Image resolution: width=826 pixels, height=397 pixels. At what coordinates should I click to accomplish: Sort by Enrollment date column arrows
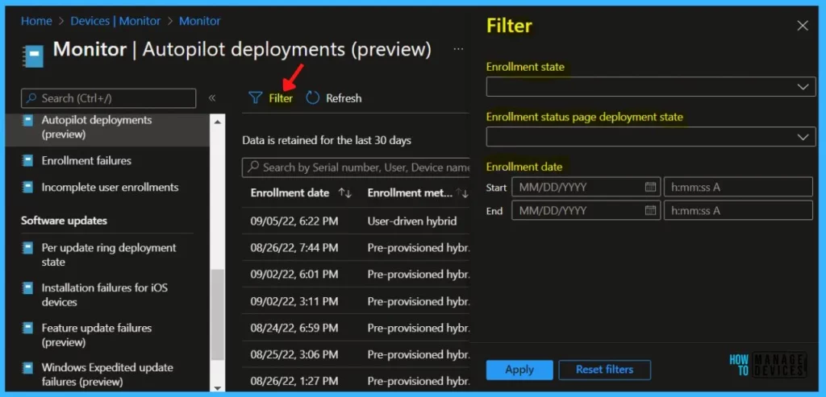[x=345, y=193]
